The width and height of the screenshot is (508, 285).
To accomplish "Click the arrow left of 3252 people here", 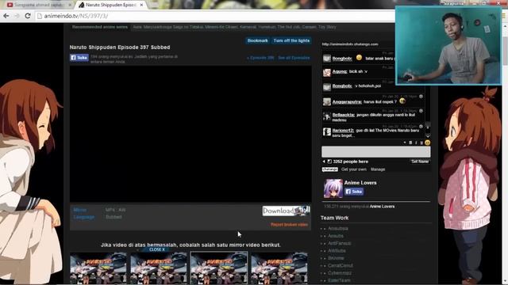I will 323,161.
